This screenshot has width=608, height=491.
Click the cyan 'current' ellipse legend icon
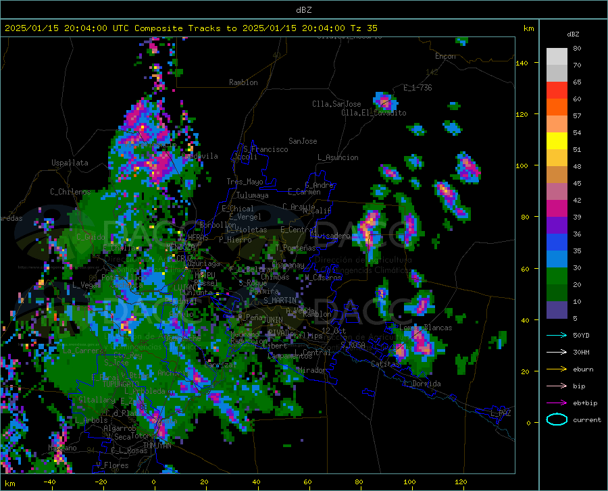coord(557,419)
